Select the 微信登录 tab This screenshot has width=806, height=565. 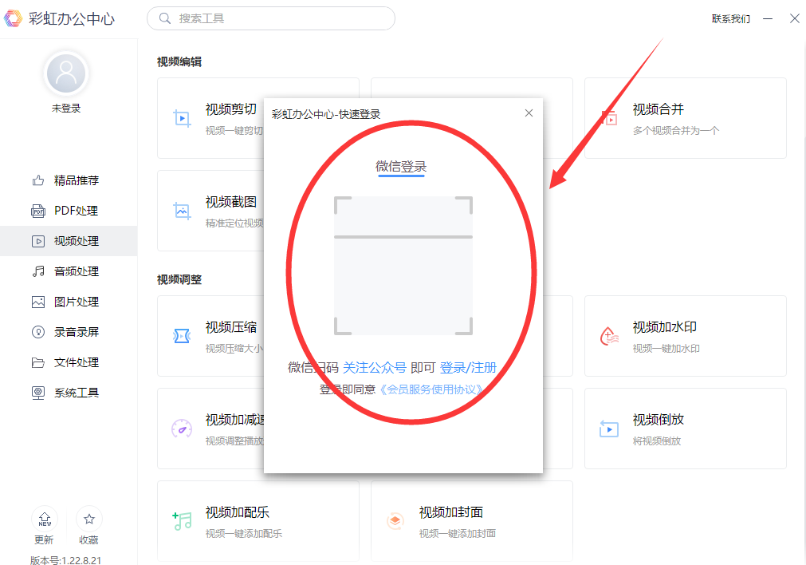(x=401, y=167)
